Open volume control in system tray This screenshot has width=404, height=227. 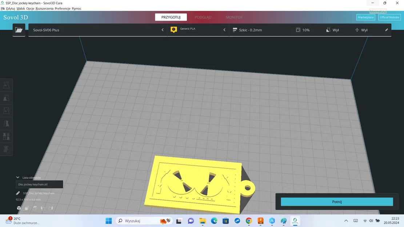371,221
